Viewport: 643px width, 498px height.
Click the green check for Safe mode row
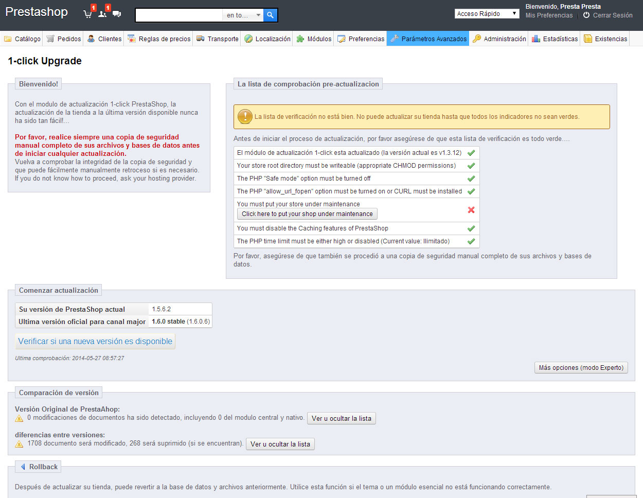tap(471, 179)
